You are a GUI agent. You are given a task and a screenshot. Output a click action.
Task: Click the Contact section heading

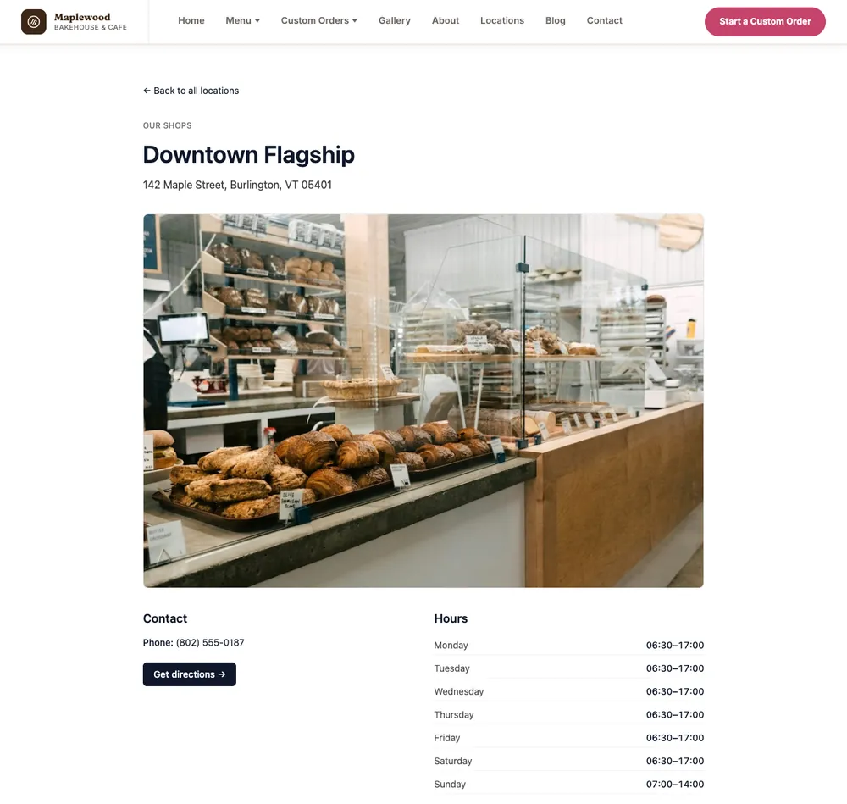pyautogui.click(x=165, y=618)
